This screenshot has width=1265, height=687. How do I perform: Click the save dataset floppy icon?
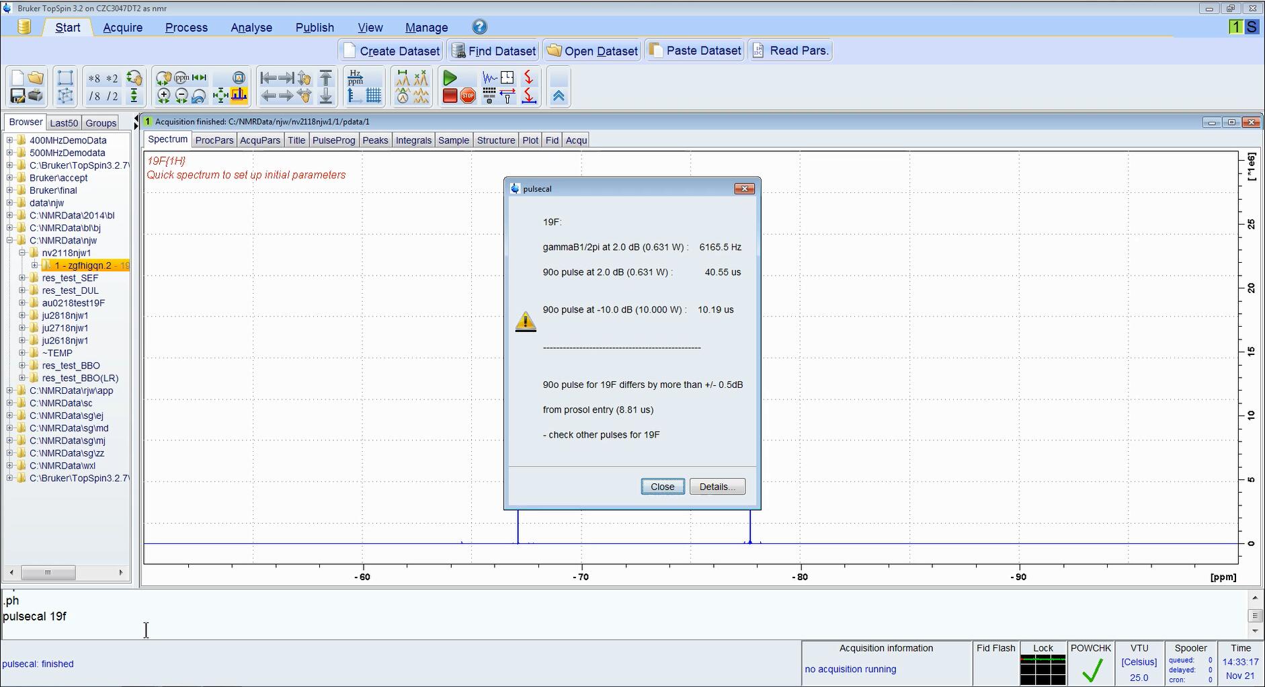(17, 96)
